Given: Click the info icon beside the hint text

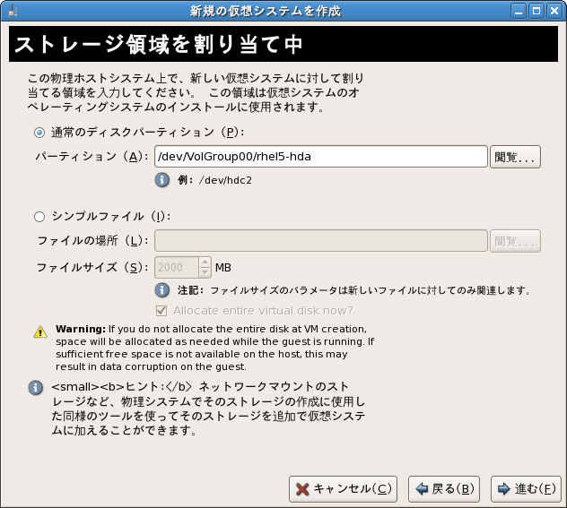Looking at the screenshot, I should (x=36, y=388).
